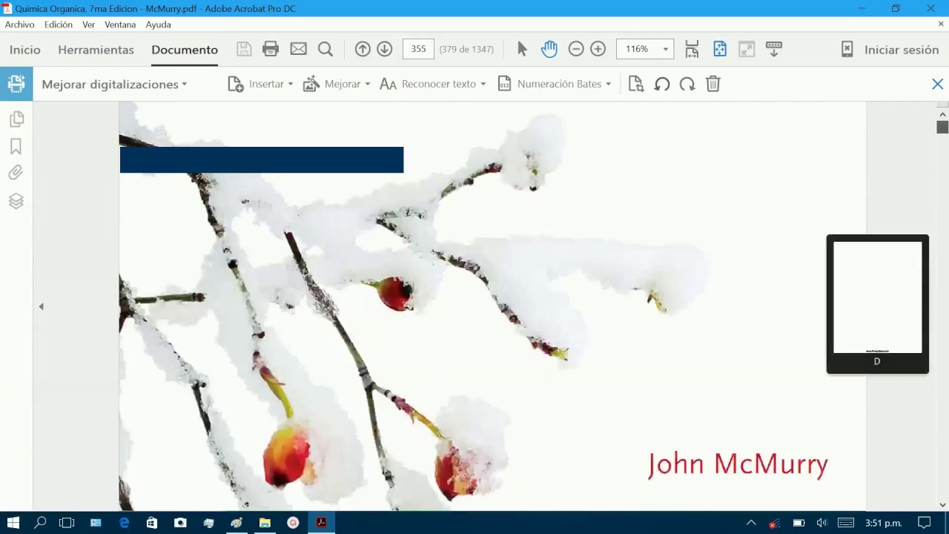Rotate page clockwise

687,84
